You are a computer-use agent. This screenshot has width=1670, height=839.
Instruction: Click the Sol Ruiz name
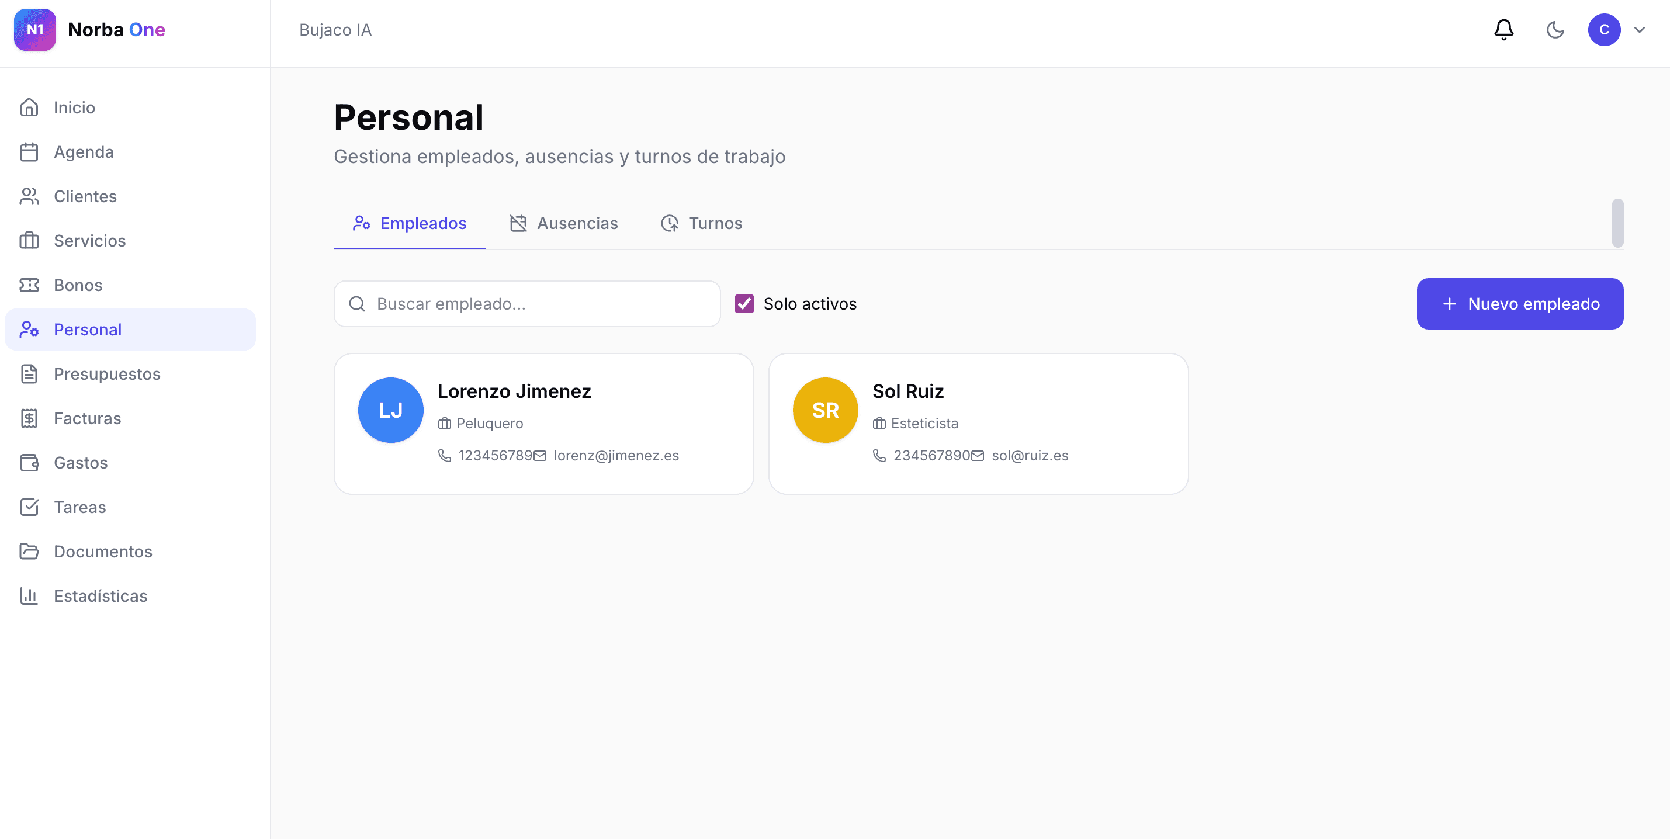tap(907, 391)
